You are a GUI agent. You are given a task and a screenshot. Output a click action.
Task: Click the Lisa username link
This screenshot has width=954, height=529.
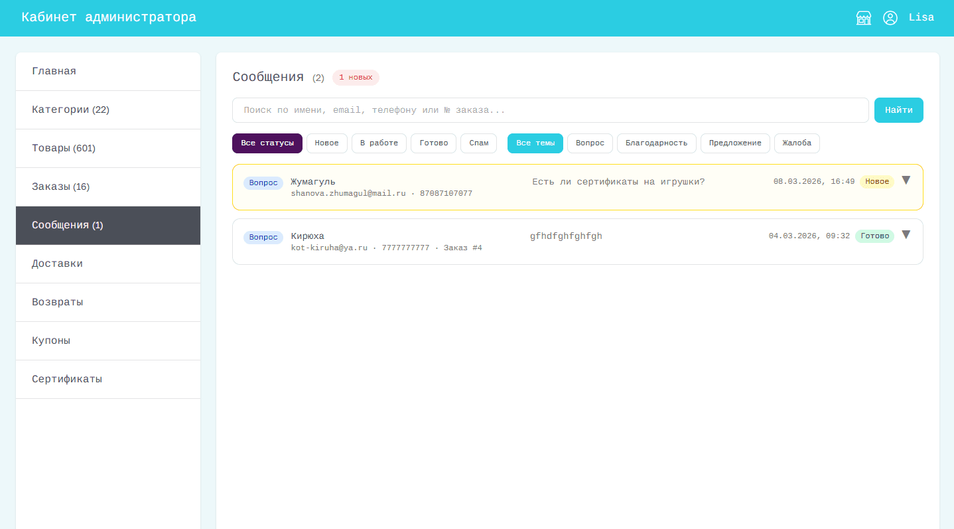(x=921, y=18)
